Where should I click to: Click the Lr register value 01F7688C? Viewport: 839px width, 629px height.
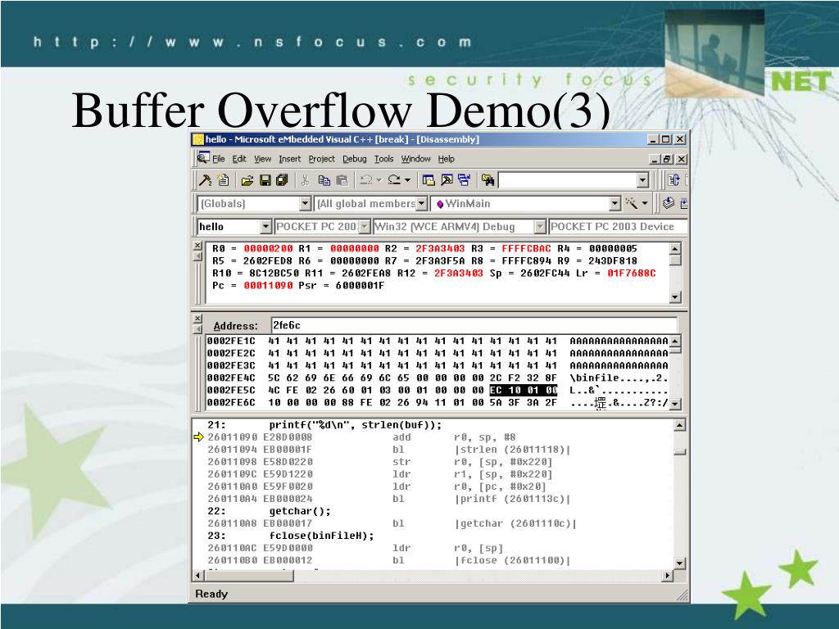[632, 273]
